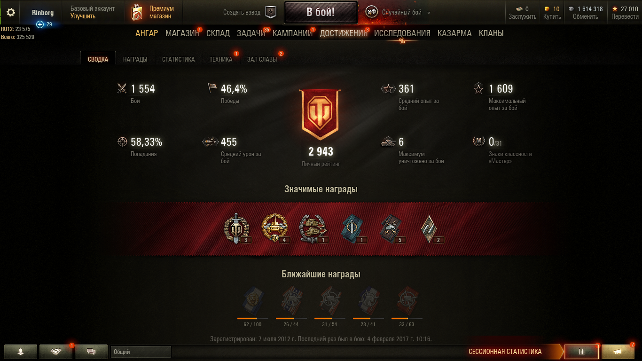
Task: Open notifications megaphone button
Action: pos(618,352)
